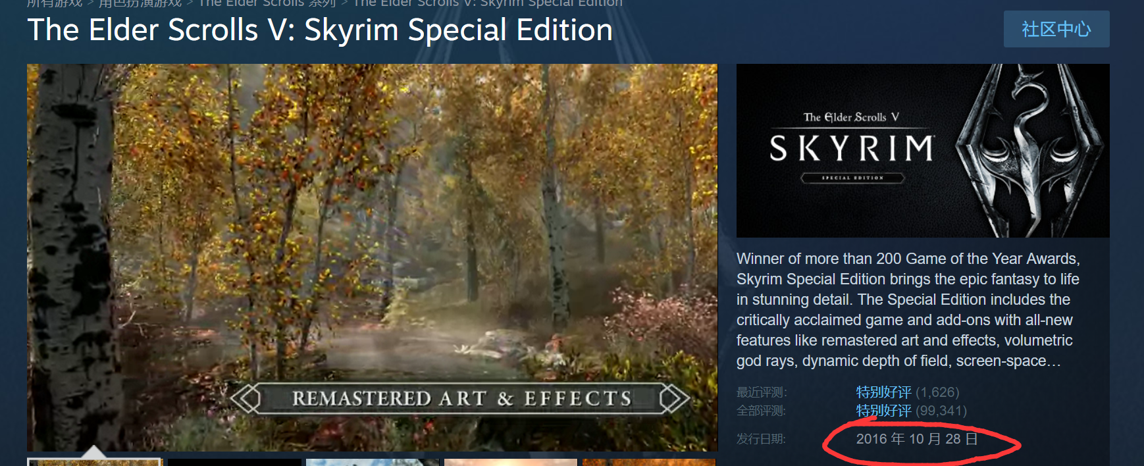The height and width of the screenshot is (466, 1144).
Task: Click the main forest video preview
Action: (372, 257)
